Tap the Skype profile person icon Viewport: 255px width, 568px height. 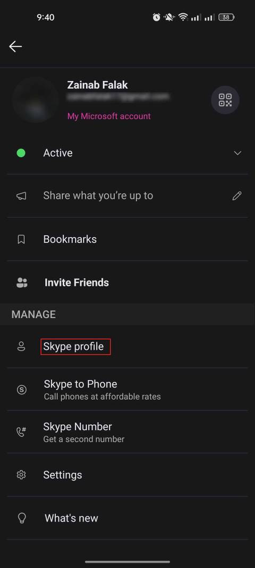[x=21, y=347]
